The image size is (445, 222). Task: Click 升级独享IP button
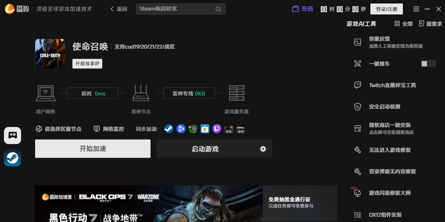point(87,64)
